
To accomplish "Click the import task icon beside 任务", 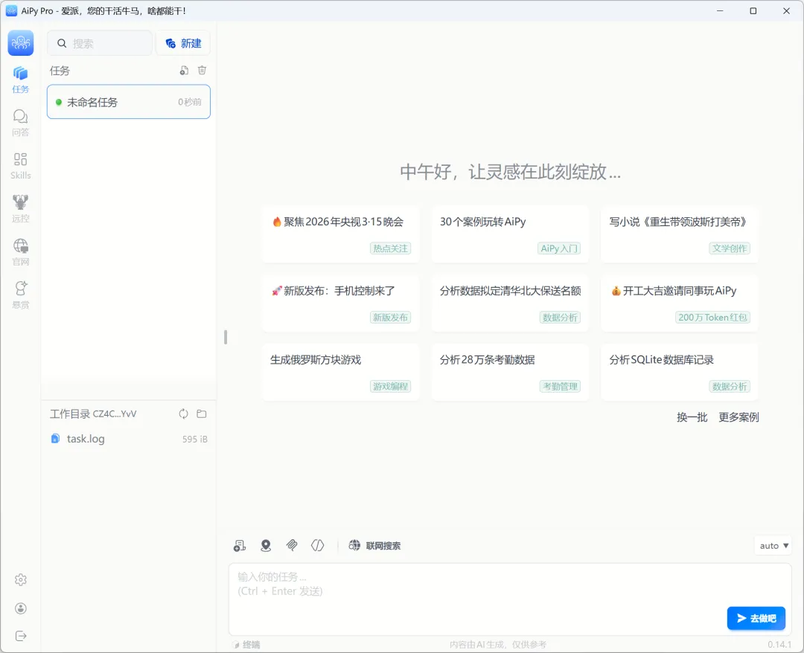I will (x=184, y=71).
